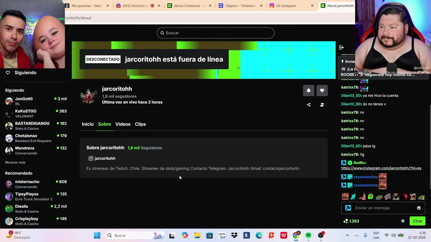Open File Explorer from the taskbar
The image size is (431, 242).
click(197, 235)
